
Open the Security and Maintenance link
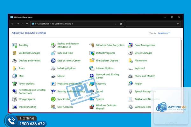pyautogui.click(x=71, y=91)
